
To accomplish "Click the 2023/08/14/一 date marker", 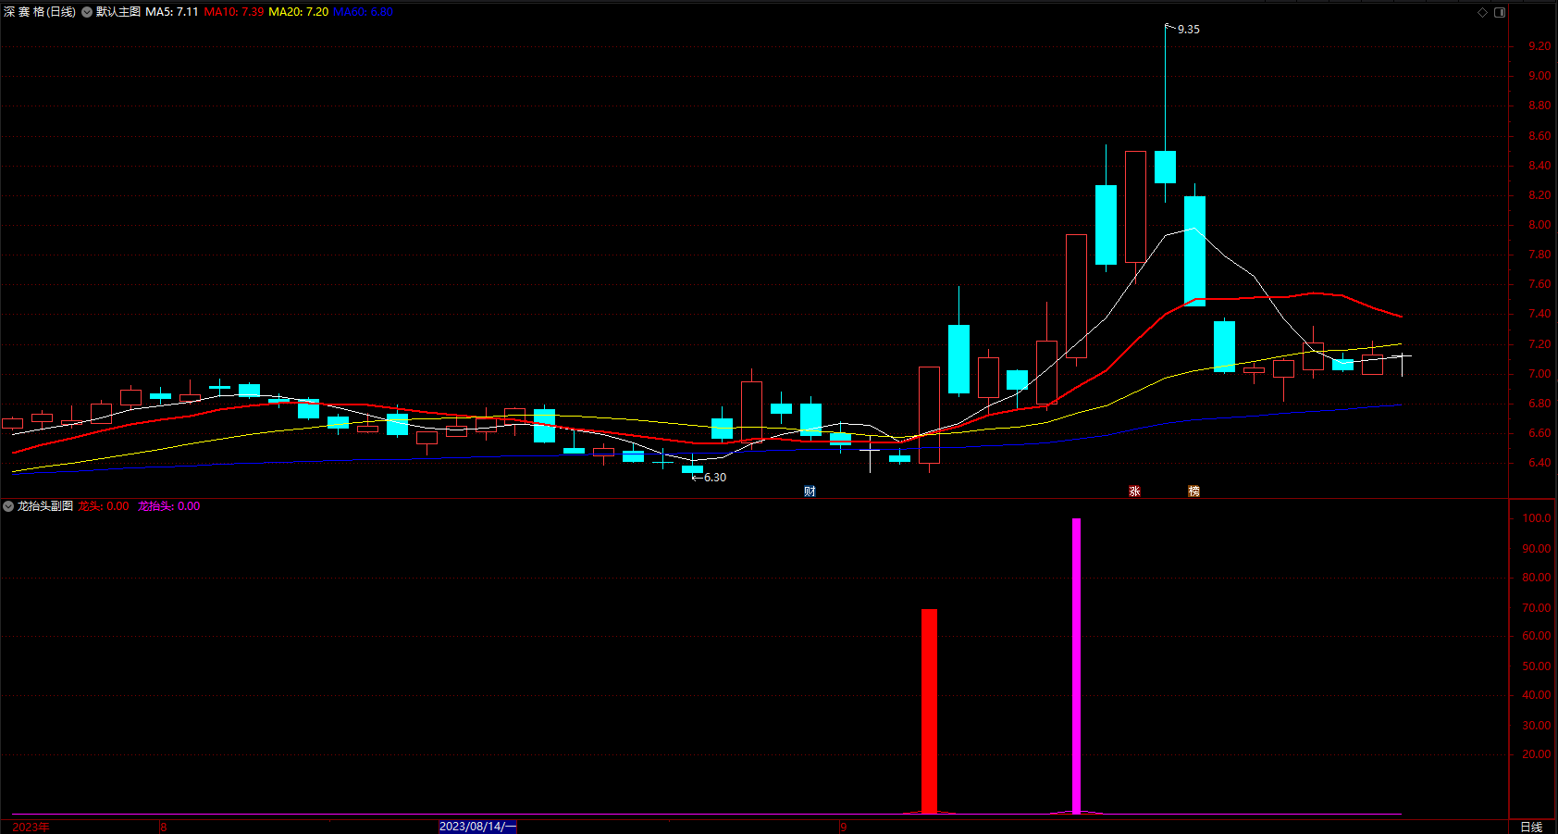I will click(477, 827).
